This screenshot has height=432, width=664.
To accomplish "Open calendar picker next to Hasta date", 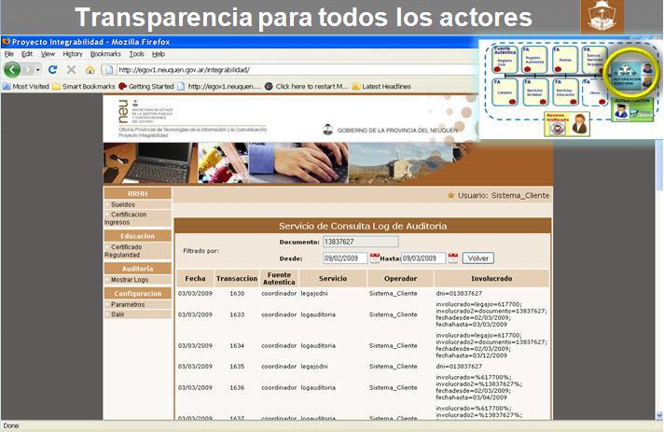I will tap(453, 258).
